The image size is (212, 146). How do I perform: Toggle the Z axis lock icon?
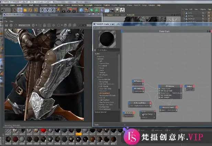[53, 10]
